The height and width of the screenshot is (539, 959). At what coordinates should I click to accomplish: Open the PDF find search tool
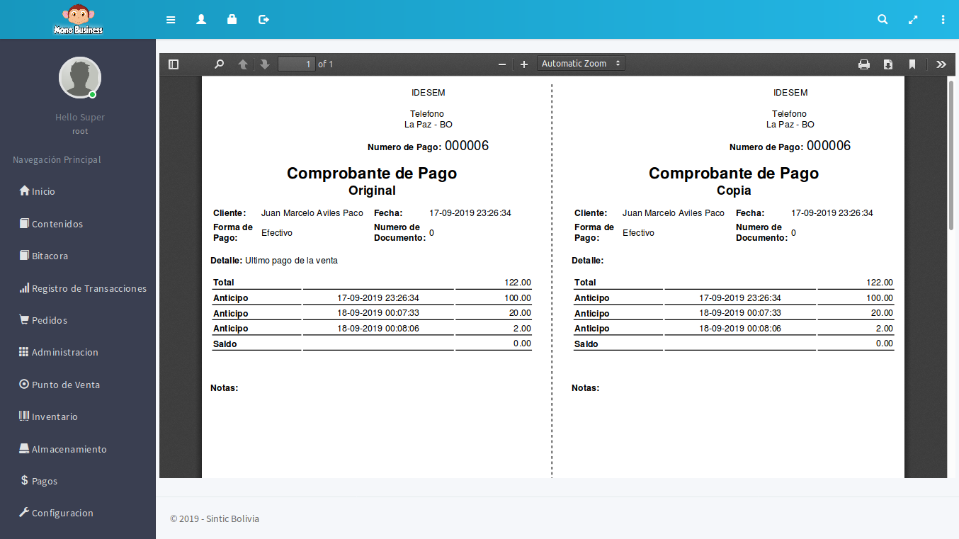click(x=220, y=64)
